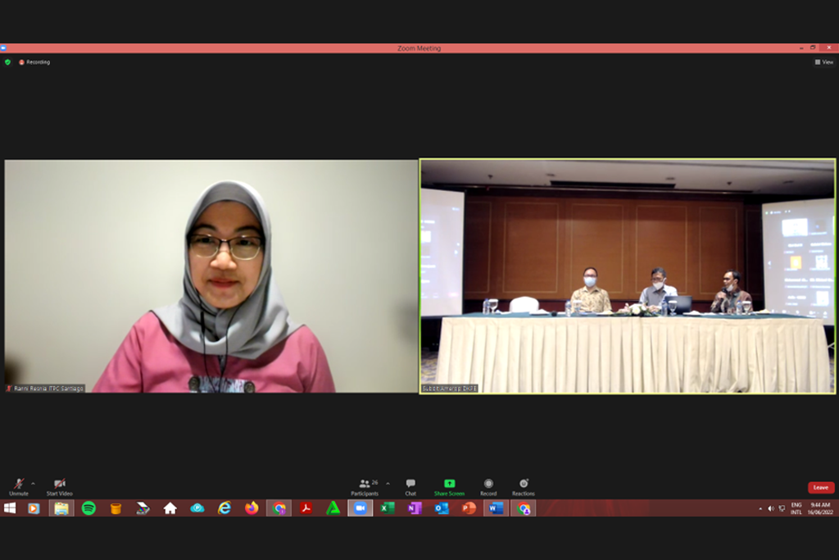Image resolution: width=839 pixels, height=560 pixels.
Task: Open the Reactions menu
Action: coord(524,486)
